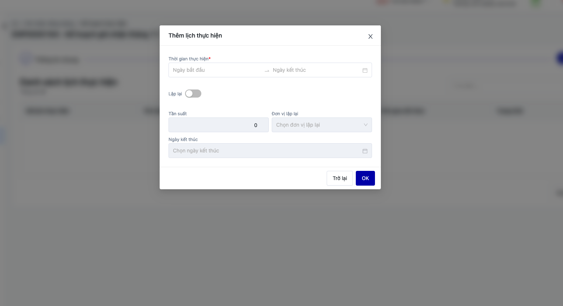
Task: Focus the Tần suất number field
Action: [218, 125]
